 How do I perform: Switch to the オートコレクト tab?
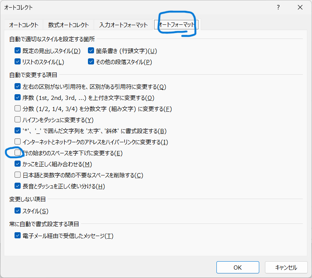(x=24, y=25)
